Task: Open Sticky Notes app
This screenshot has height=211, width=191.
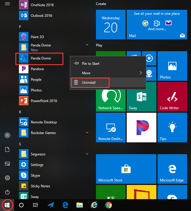Action: 53,186
